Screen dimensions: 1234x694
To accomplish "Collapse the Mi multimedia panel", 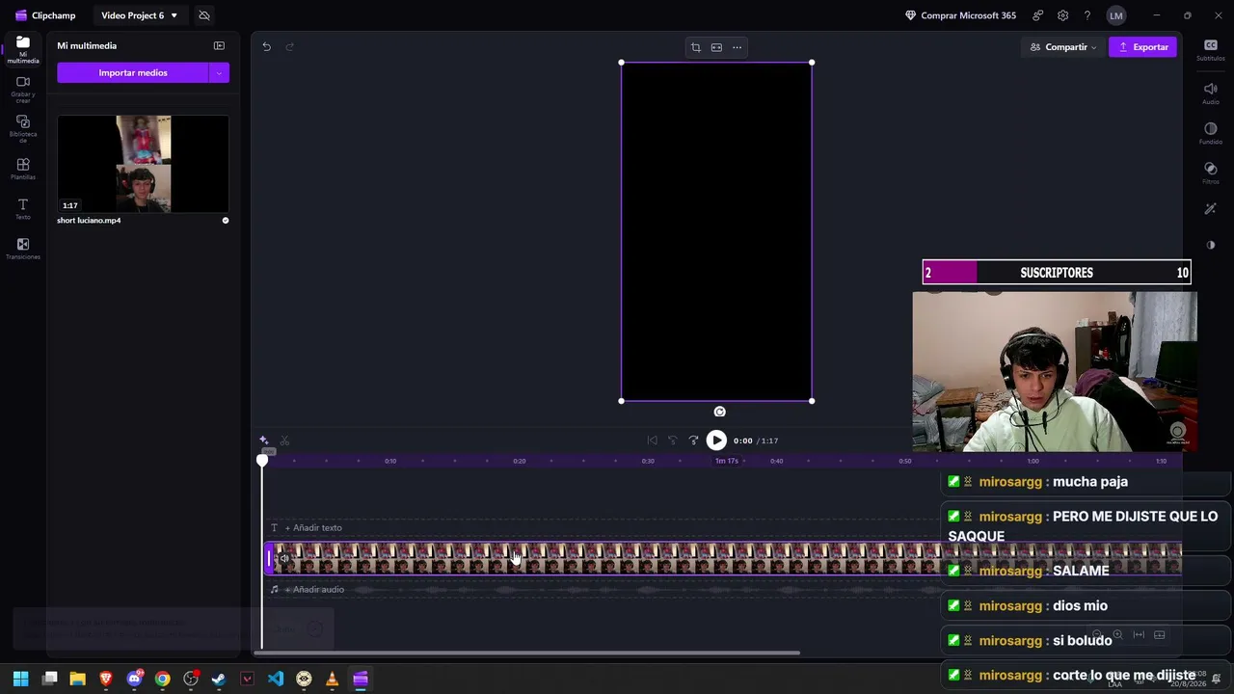I will pyautogui.click(x=219, y=45).
